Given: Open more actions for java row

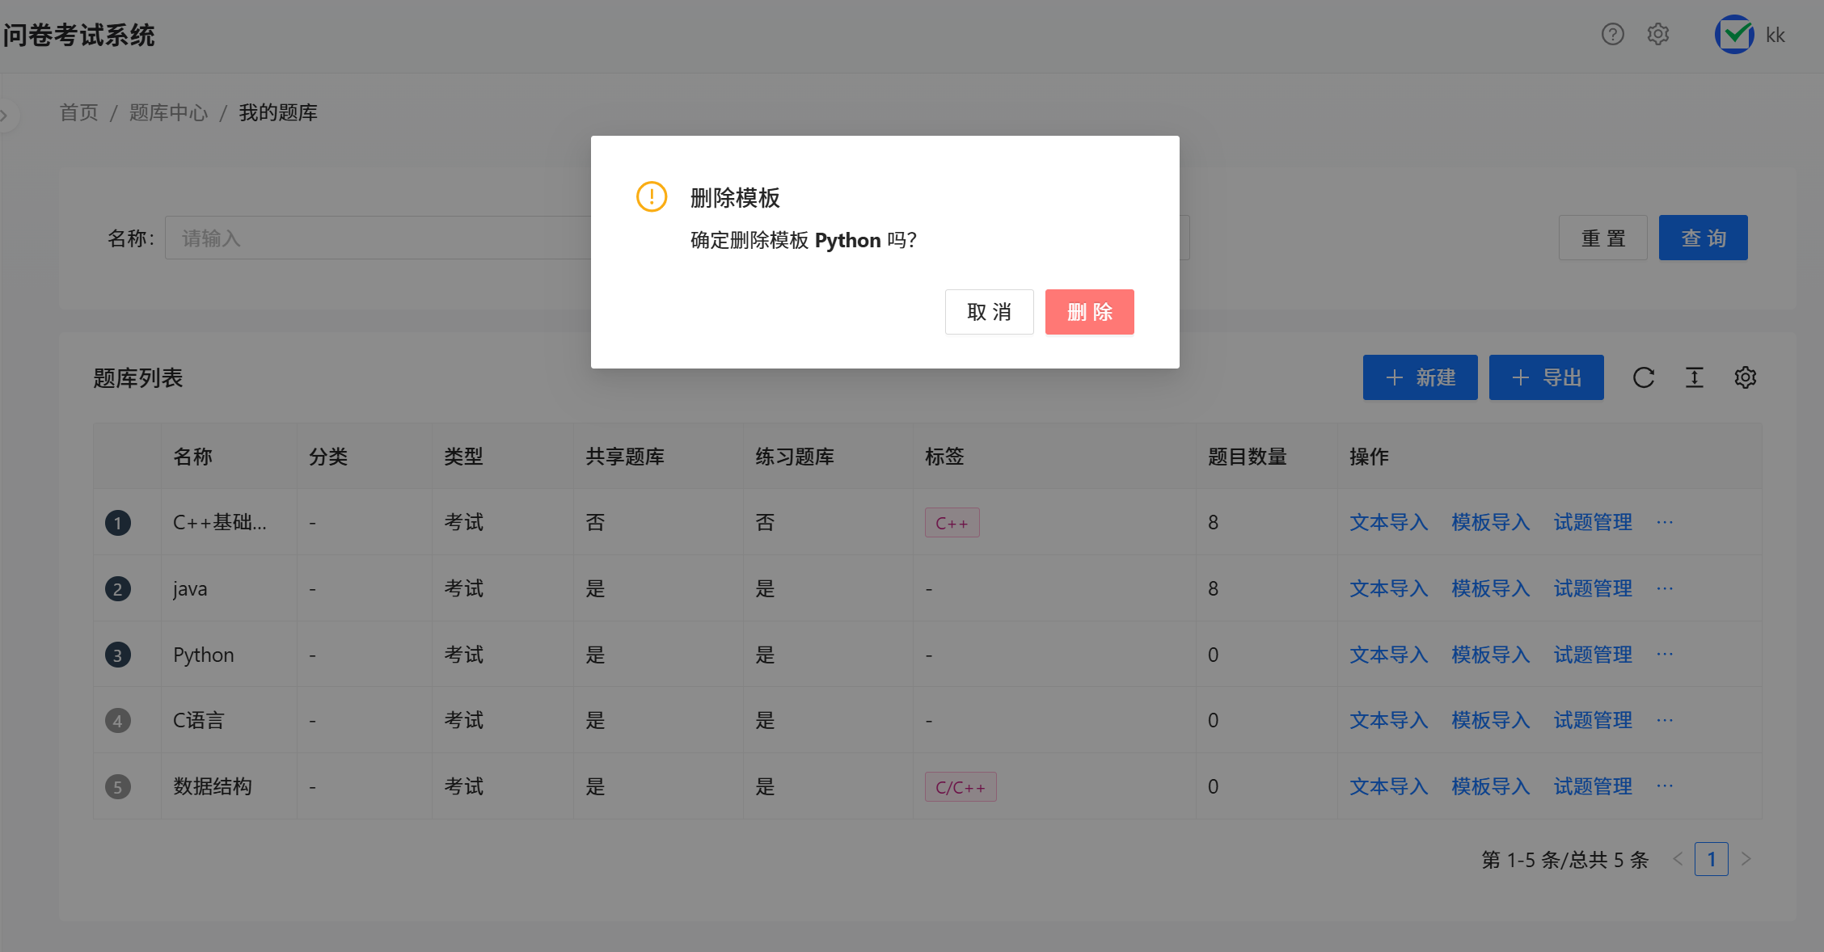Looking at the screenshot, I should [x=1665, y=588].
